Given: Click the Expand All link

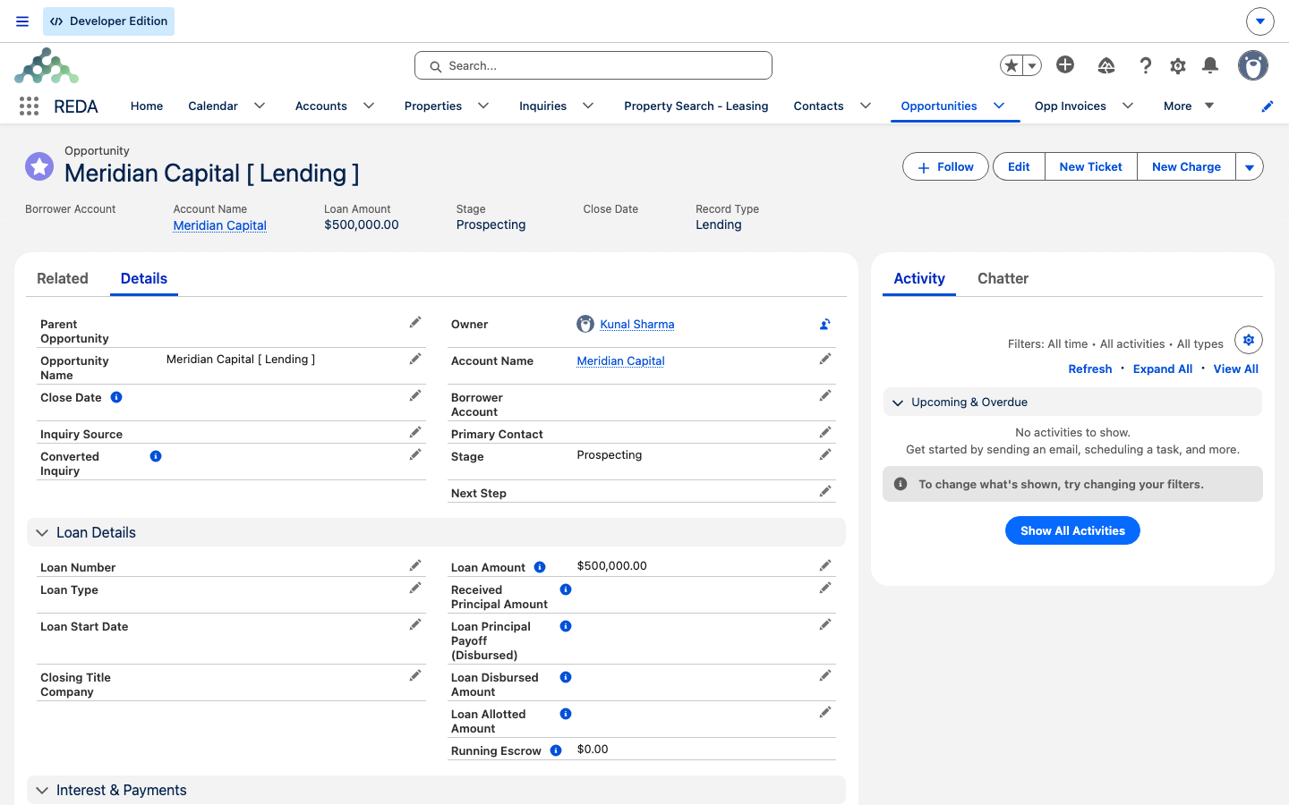Looking at the screenshot, I should (x=1163, y=369).
